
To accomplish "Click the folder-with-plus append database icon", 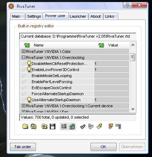I will click(x=44, y=126).
